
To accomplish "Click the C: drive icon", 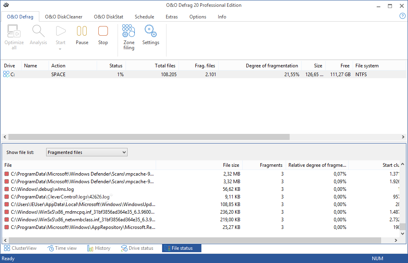I will 6,75.
